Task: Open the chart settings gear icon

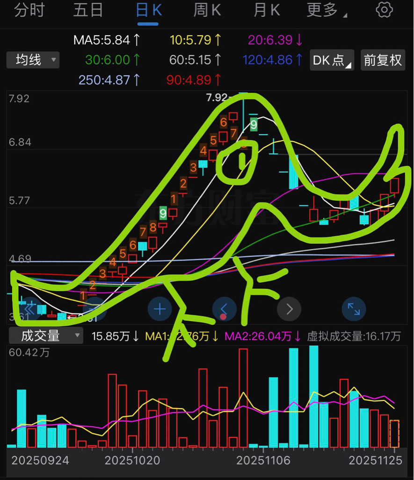Action: (384, 10)
